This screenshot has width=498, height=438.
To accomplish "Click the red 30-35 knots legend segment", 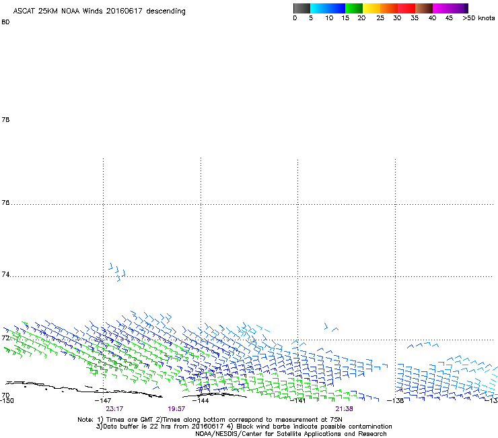I will (x=406, y=8).
